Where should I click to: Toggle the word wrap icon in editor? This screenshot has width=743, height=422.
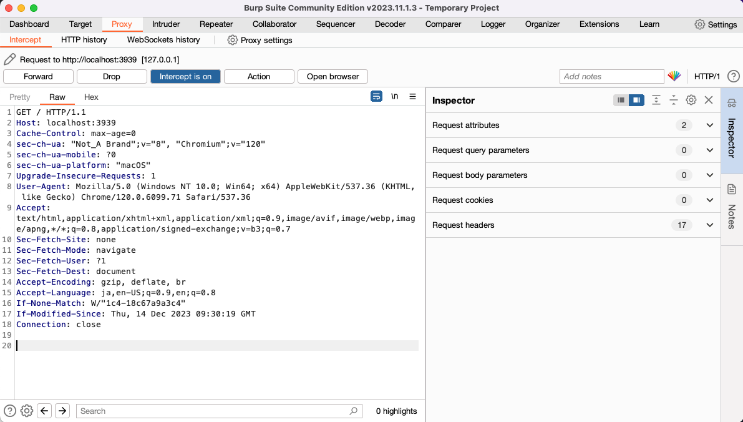[x=376, y=96]
